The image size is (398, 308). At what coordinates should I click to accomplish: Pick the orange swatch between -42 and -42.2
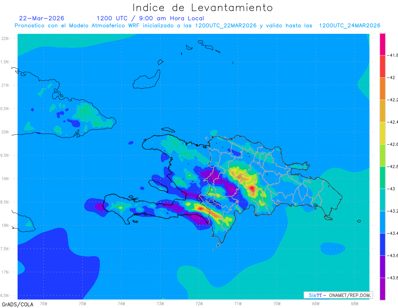pyautogui.click(x=382, y=89)
